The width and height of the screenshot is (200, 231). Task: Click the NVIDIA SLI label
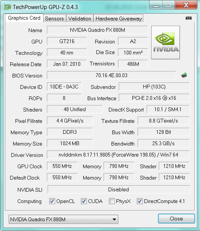(x=30, y=190)
